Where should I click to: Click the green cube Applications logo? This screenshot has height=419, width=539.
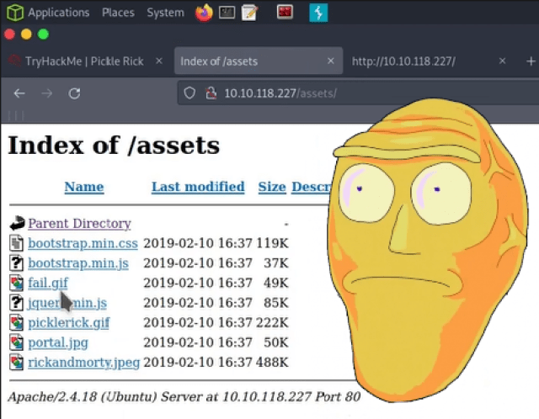click(x=15, y=13)
